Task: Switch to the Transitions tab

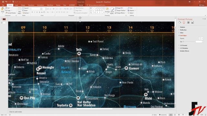Action: 31,5
